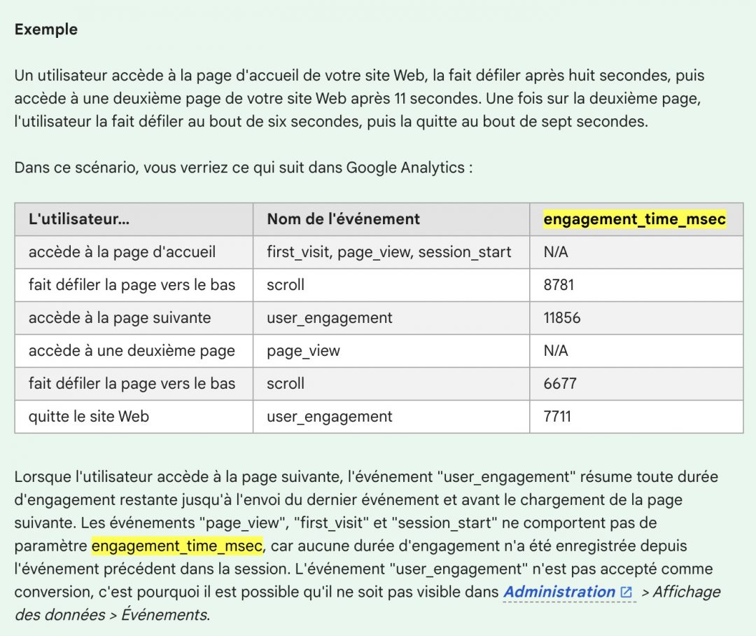756x636 pixels.
Task: Open the Administration link
Action: [x=559, y=592]
